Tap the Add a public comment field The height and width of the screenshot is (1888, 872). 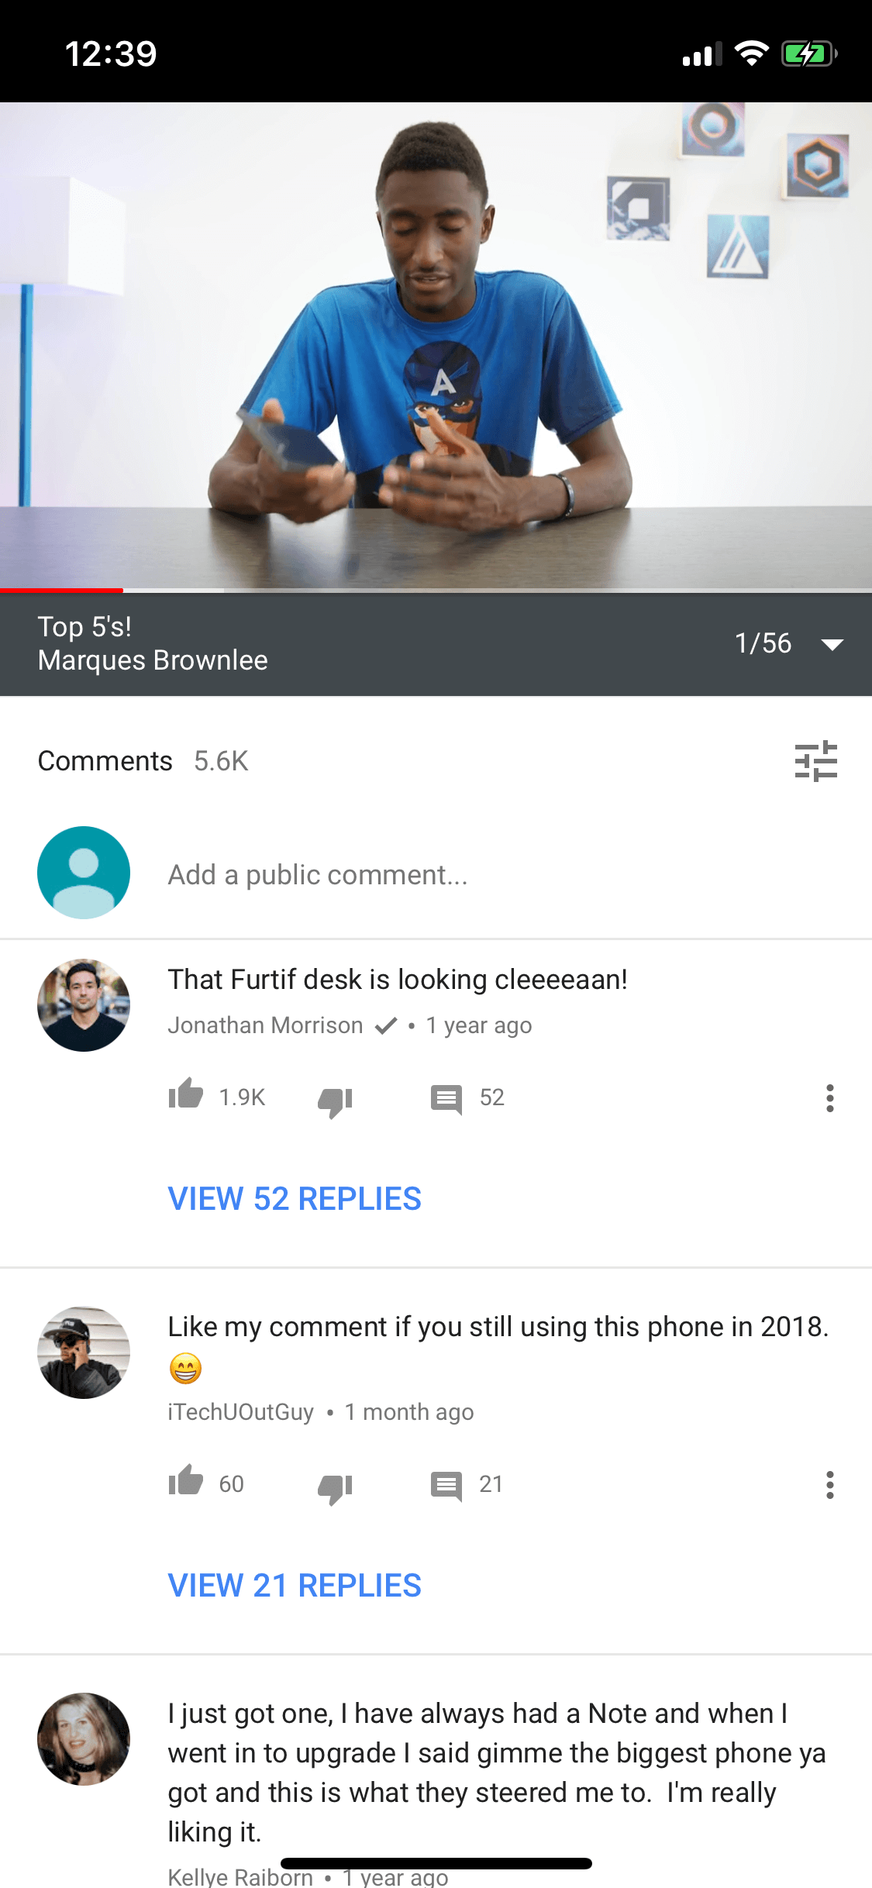coord(318,874)
